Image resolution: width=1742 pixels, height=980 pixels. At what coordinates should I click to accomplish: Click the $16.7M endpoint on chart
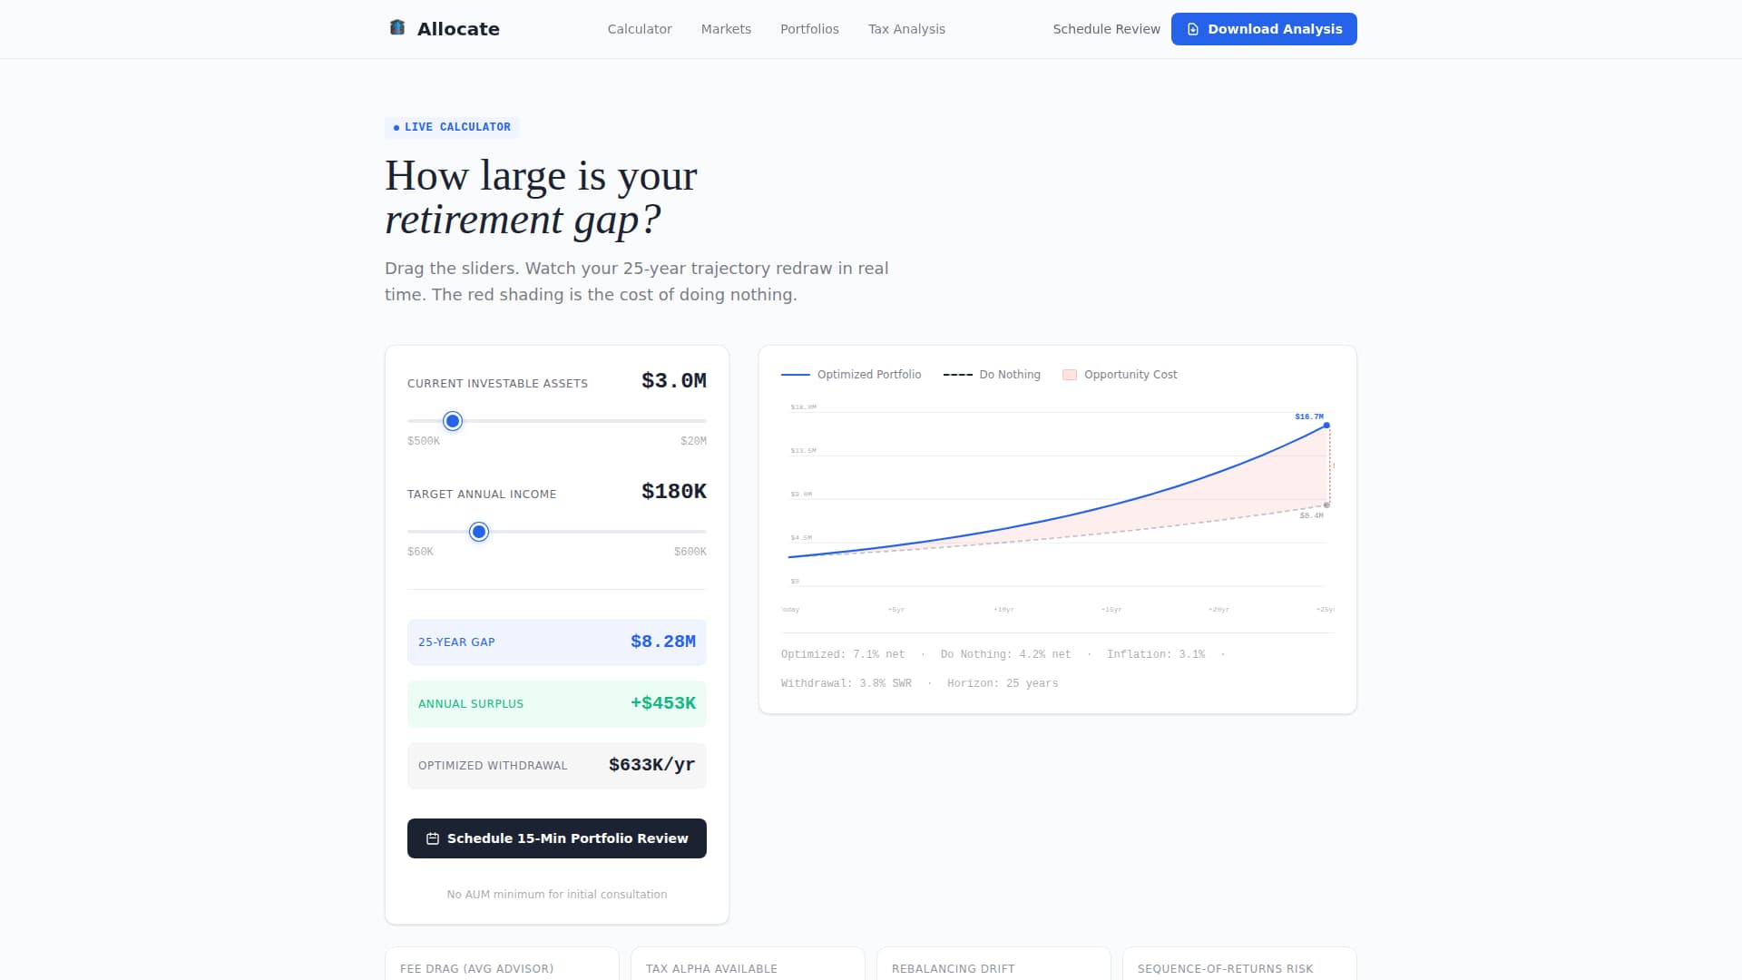click(1326, 425)
